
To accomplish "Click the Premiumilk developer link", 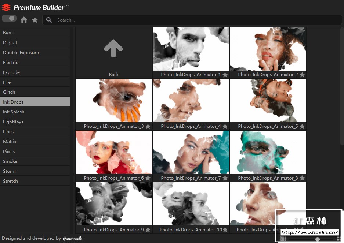I will click(73, 238).
